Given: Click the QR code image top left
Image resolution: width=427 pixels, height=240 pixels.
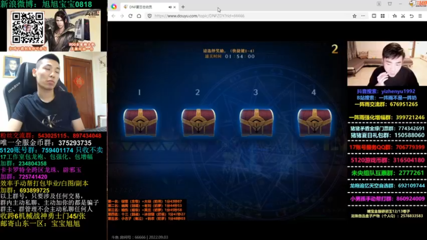Looking at the screenshot, I should 28,28.
